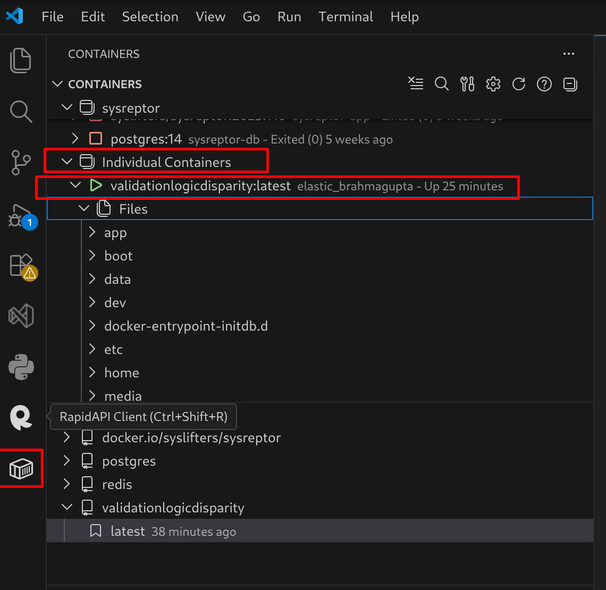Click the redis image name
Image resolution: width=606 pixels, height=590 pixels.
[x=117, y=484]
